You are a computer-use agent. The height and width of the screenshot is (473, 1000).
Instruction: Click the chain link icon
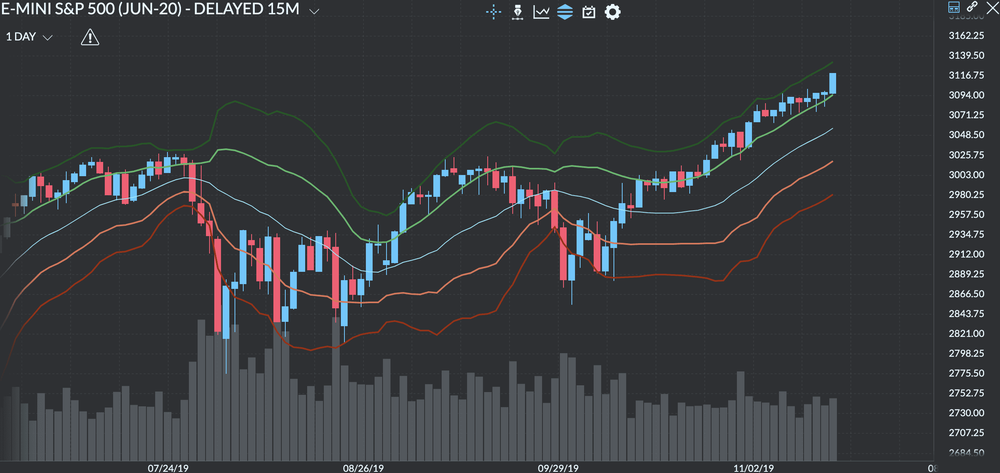(972, 6)
